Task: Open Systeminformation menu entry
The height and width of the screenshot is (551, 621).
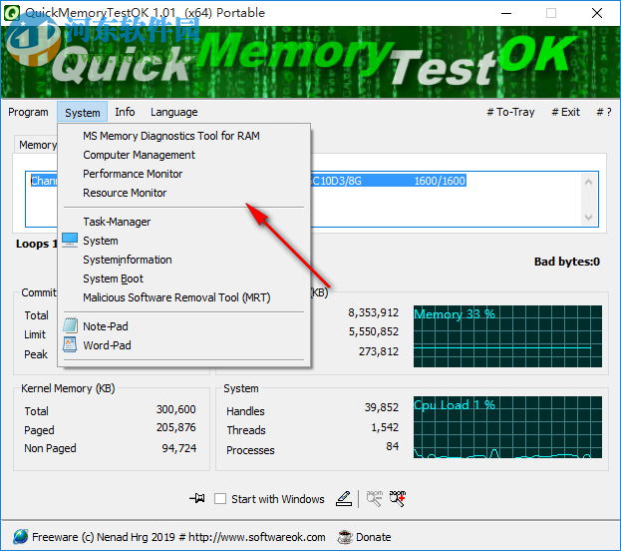Action: [184, 260]
